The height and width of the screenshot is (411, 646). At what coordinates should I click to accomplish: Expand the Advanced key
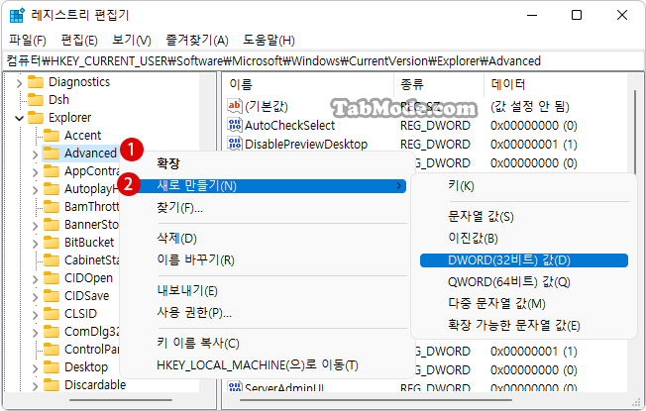click(35, 154)
